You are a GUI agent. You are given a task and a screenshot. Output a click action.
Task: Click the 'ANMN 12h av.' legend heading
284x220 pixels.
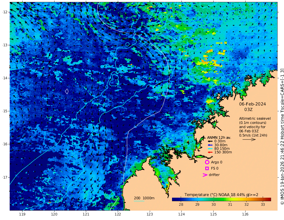tap(219, 137)
